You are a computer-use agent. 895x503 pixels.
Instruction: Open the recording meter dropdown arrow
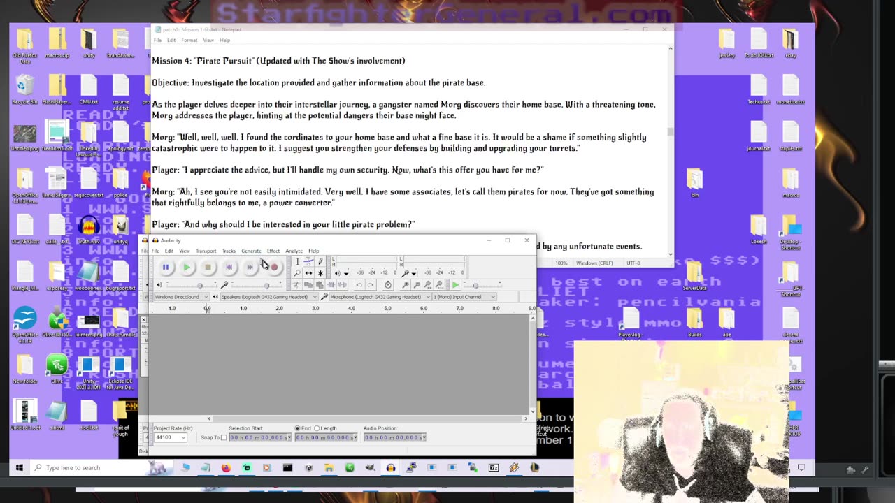[x=413, y=274]
